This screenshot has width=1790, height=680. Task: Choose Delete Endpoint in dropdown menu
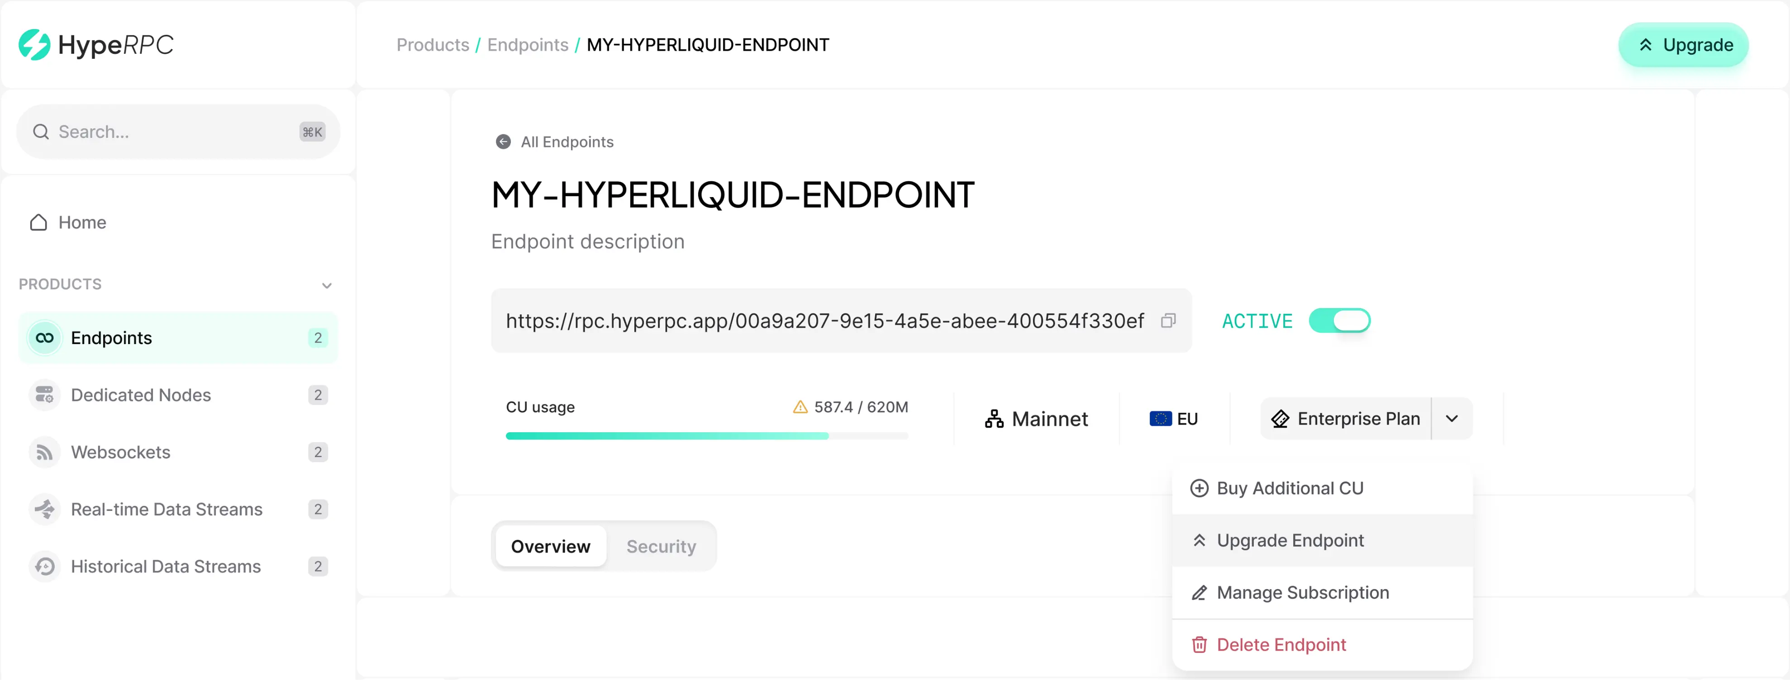click(1281, 645)
